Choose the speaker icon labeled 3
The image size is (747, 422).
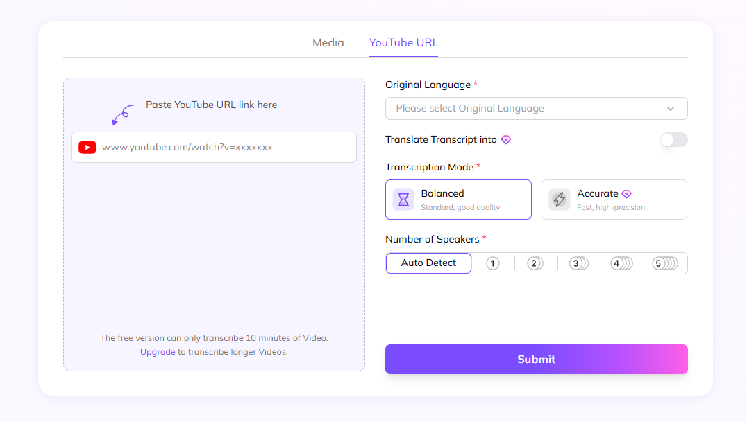click(x=577, y=263)
